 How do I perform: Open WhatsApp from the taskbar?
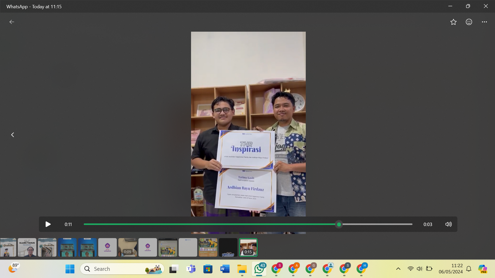click(x=259, y=269)
